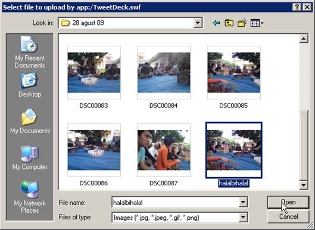Go to Desktop in places bar
Image resolution: width=315 pixels, height=230 pixels.
coord(30,85)
